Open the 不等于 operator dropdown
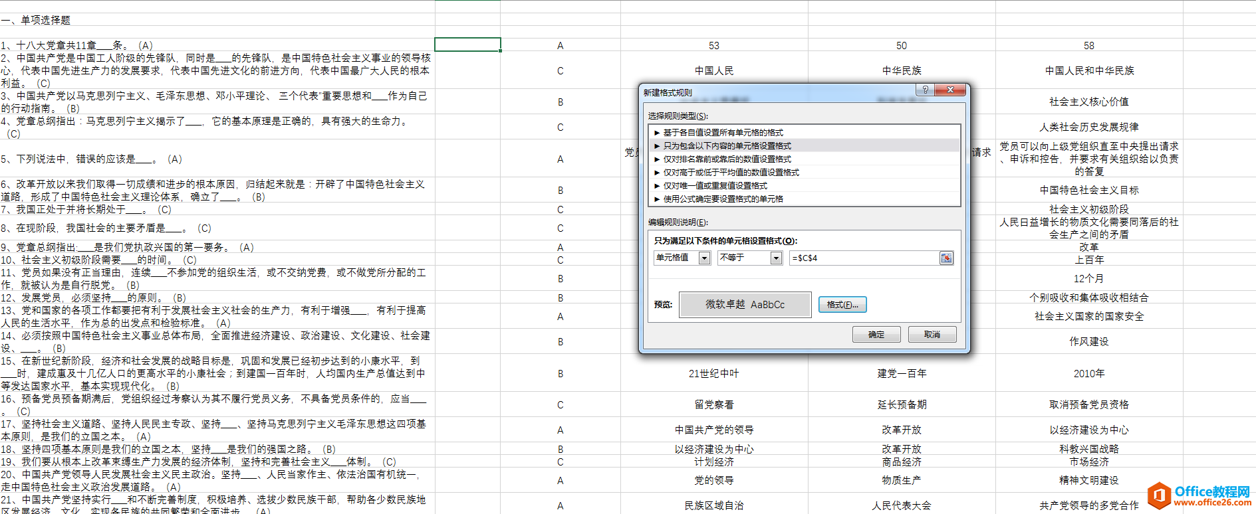 pyautogui.click(x=776, y=258)
